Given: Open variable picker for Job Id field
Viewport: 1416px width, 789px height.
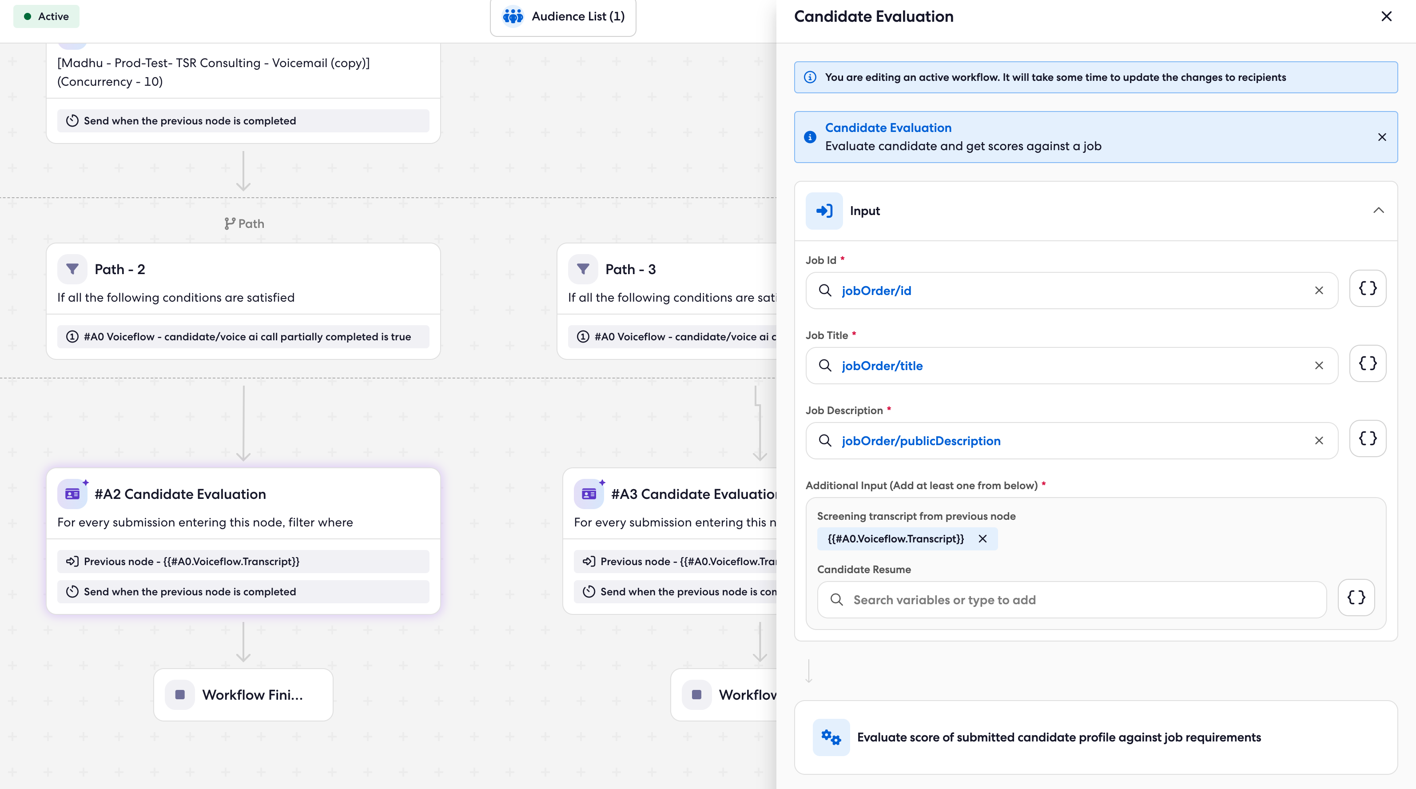Looking at the screenshot, I should click(1367, 289).
